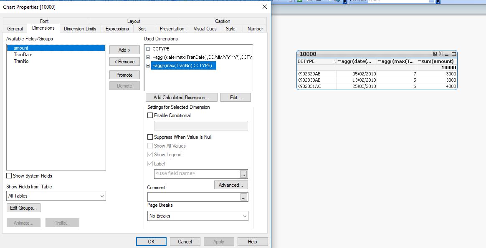Minimize the 10000 chart object
The height and width of the screenshot is (248, 486).
[447, 54]
